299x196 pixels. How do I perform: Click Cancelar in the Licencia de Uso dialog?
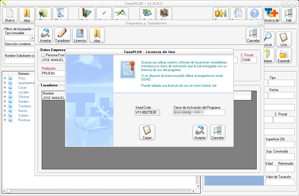pyautogui.click(x=218, y=132)
